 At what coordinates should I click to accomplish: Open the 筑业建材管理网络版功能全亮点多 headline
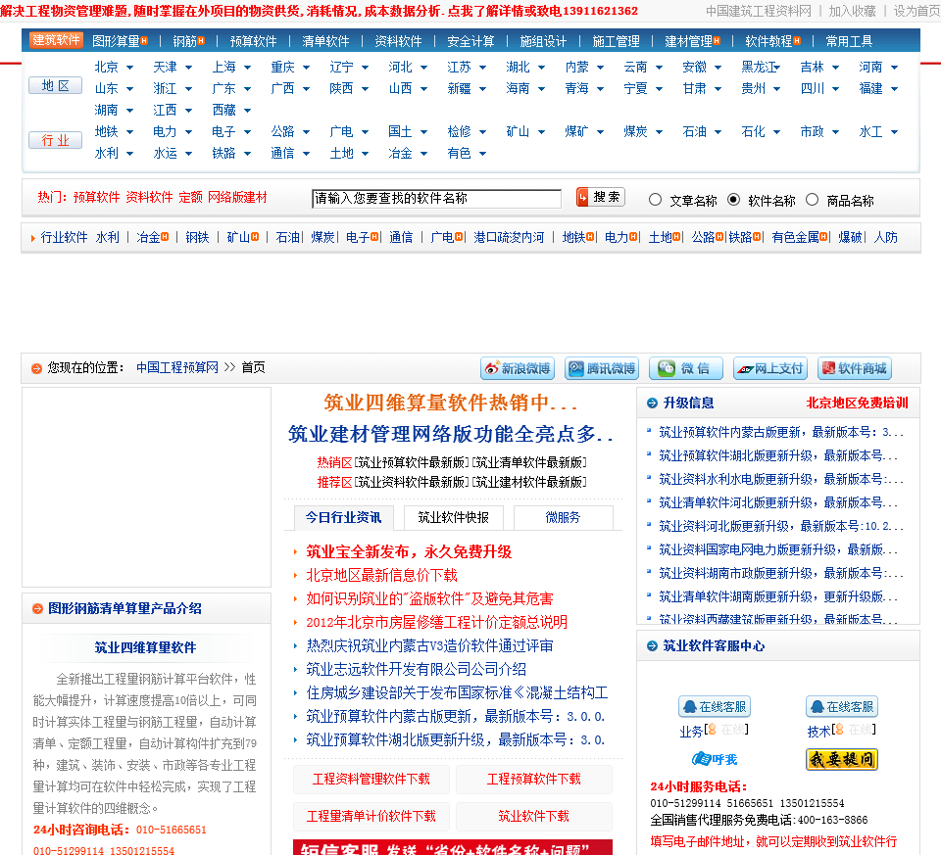[x=451, y=434]
